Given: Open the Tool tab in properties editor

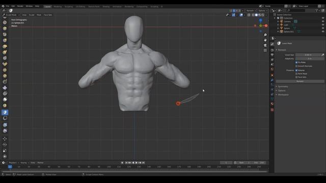Looking at the screenshot, I should tap(272, 44).
